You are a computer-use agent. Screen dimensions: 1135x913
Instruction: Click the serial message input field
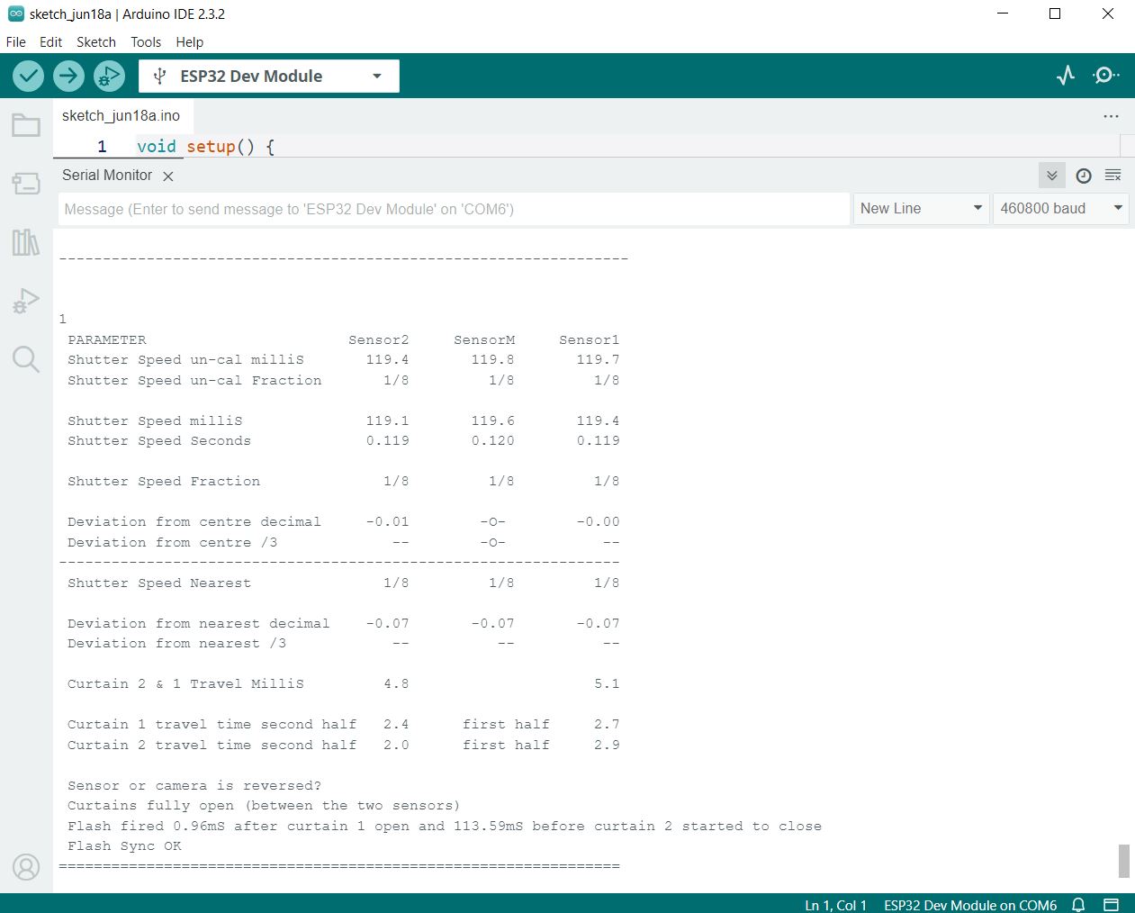coord(454,209)
